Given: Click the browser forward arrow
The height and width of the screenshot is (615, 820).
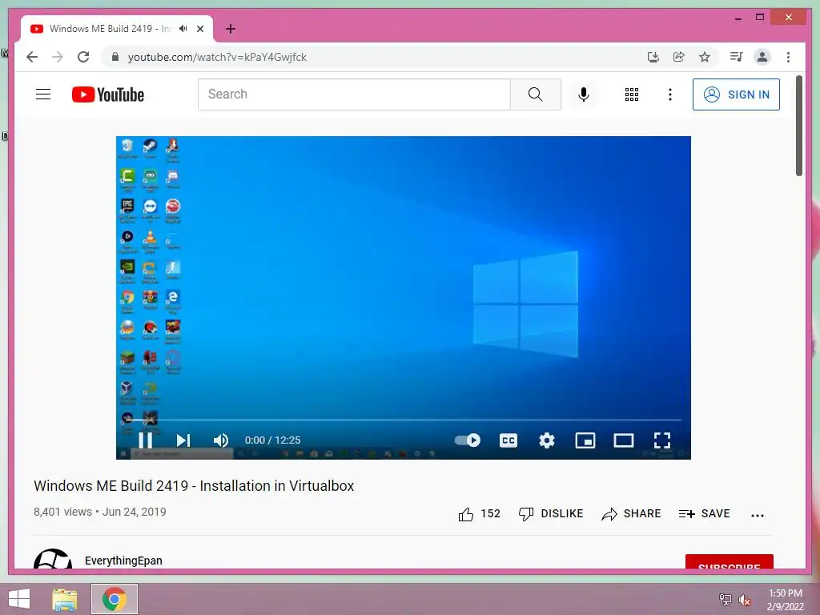Looking at the screenshot, I should coord(58,57).
